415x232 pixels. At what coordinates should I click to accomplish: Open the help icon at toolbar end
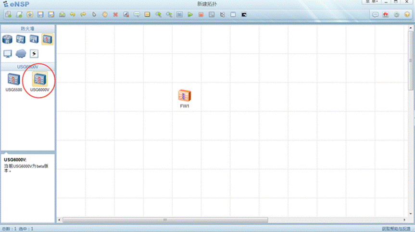[x=407, y=14]
